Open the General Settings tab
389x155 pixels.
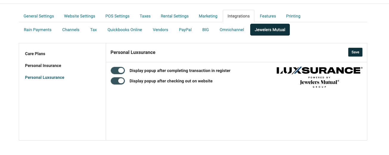point(39,16)
